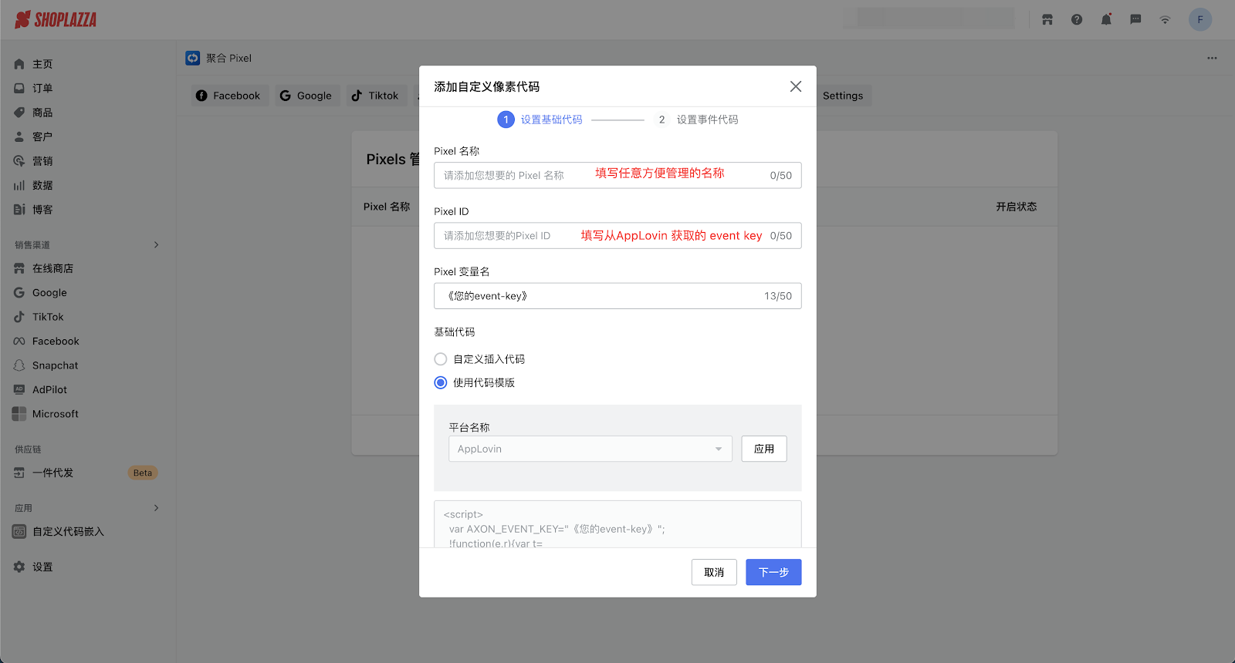Click the 开启状态 column header
The width and height of the screenshot is (1235, 663).
[1016, 207]
